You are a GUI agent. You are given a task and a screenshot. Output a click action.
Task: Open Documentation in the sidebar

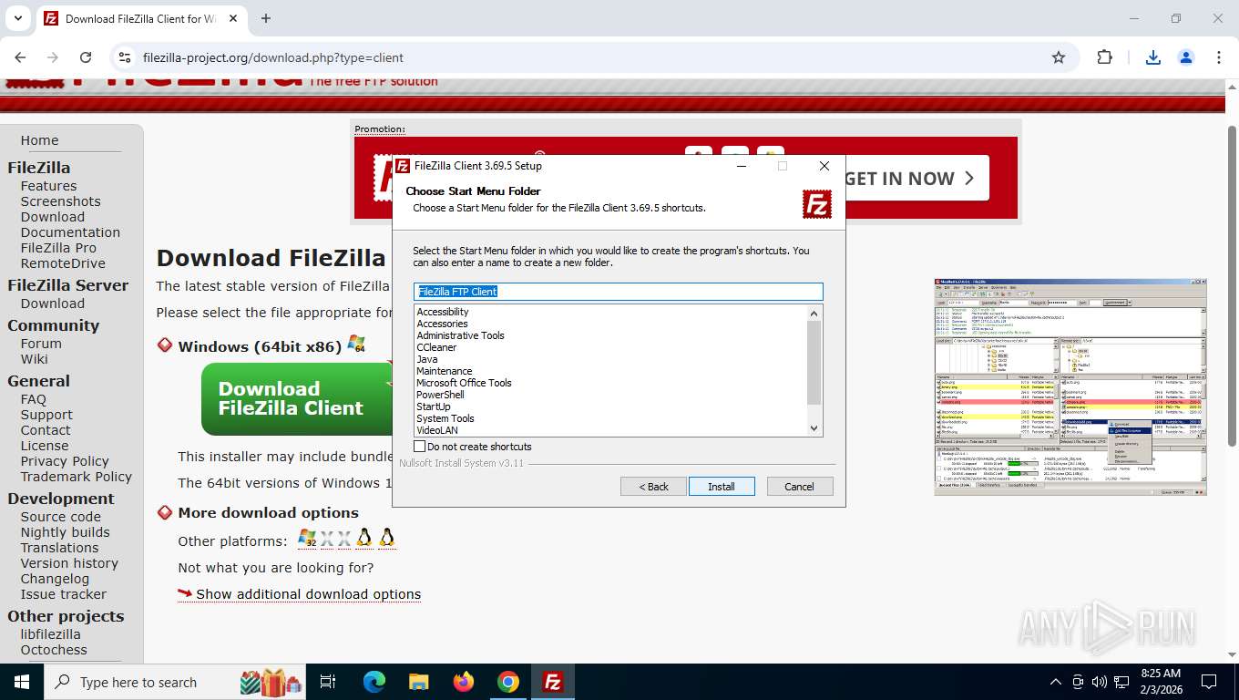(x=70, y=232)
